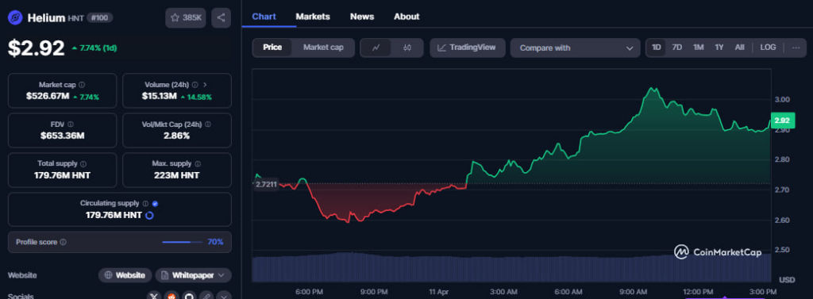Switch to line chart icon
Viewport: 813px width, 299px height.
(376, 48)
